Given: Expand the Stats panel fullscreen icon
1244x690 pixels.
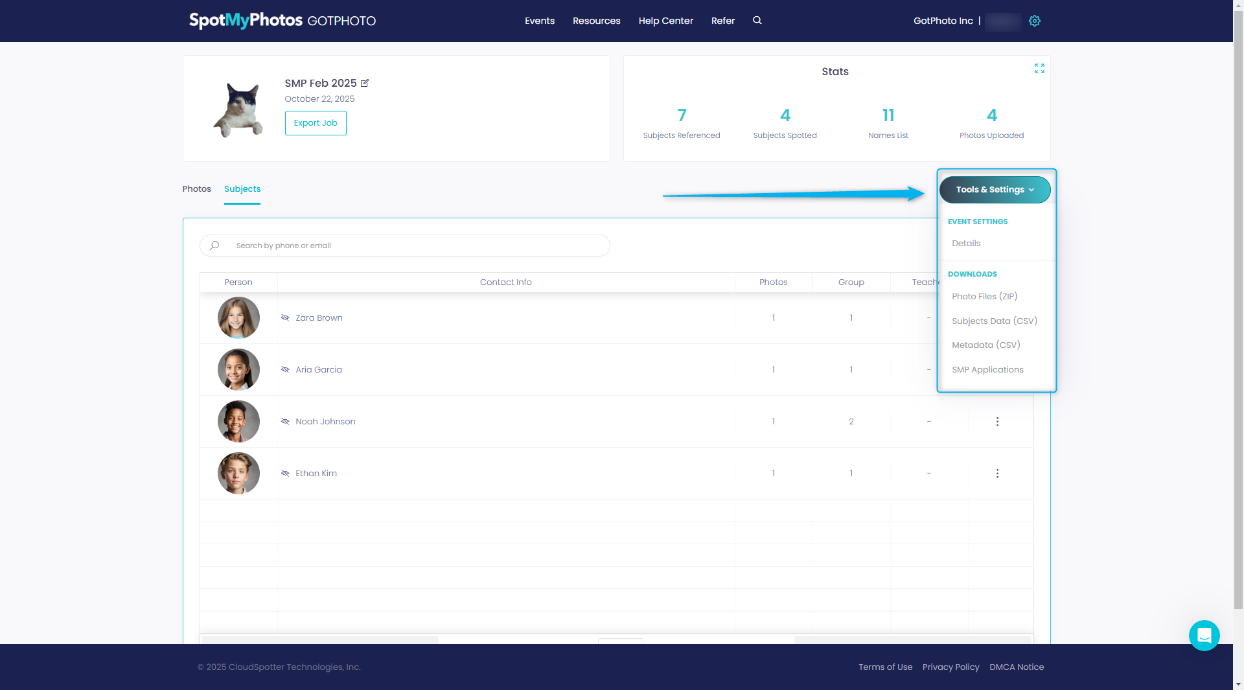Looking at the screenshot, I should click(1039, 69).
